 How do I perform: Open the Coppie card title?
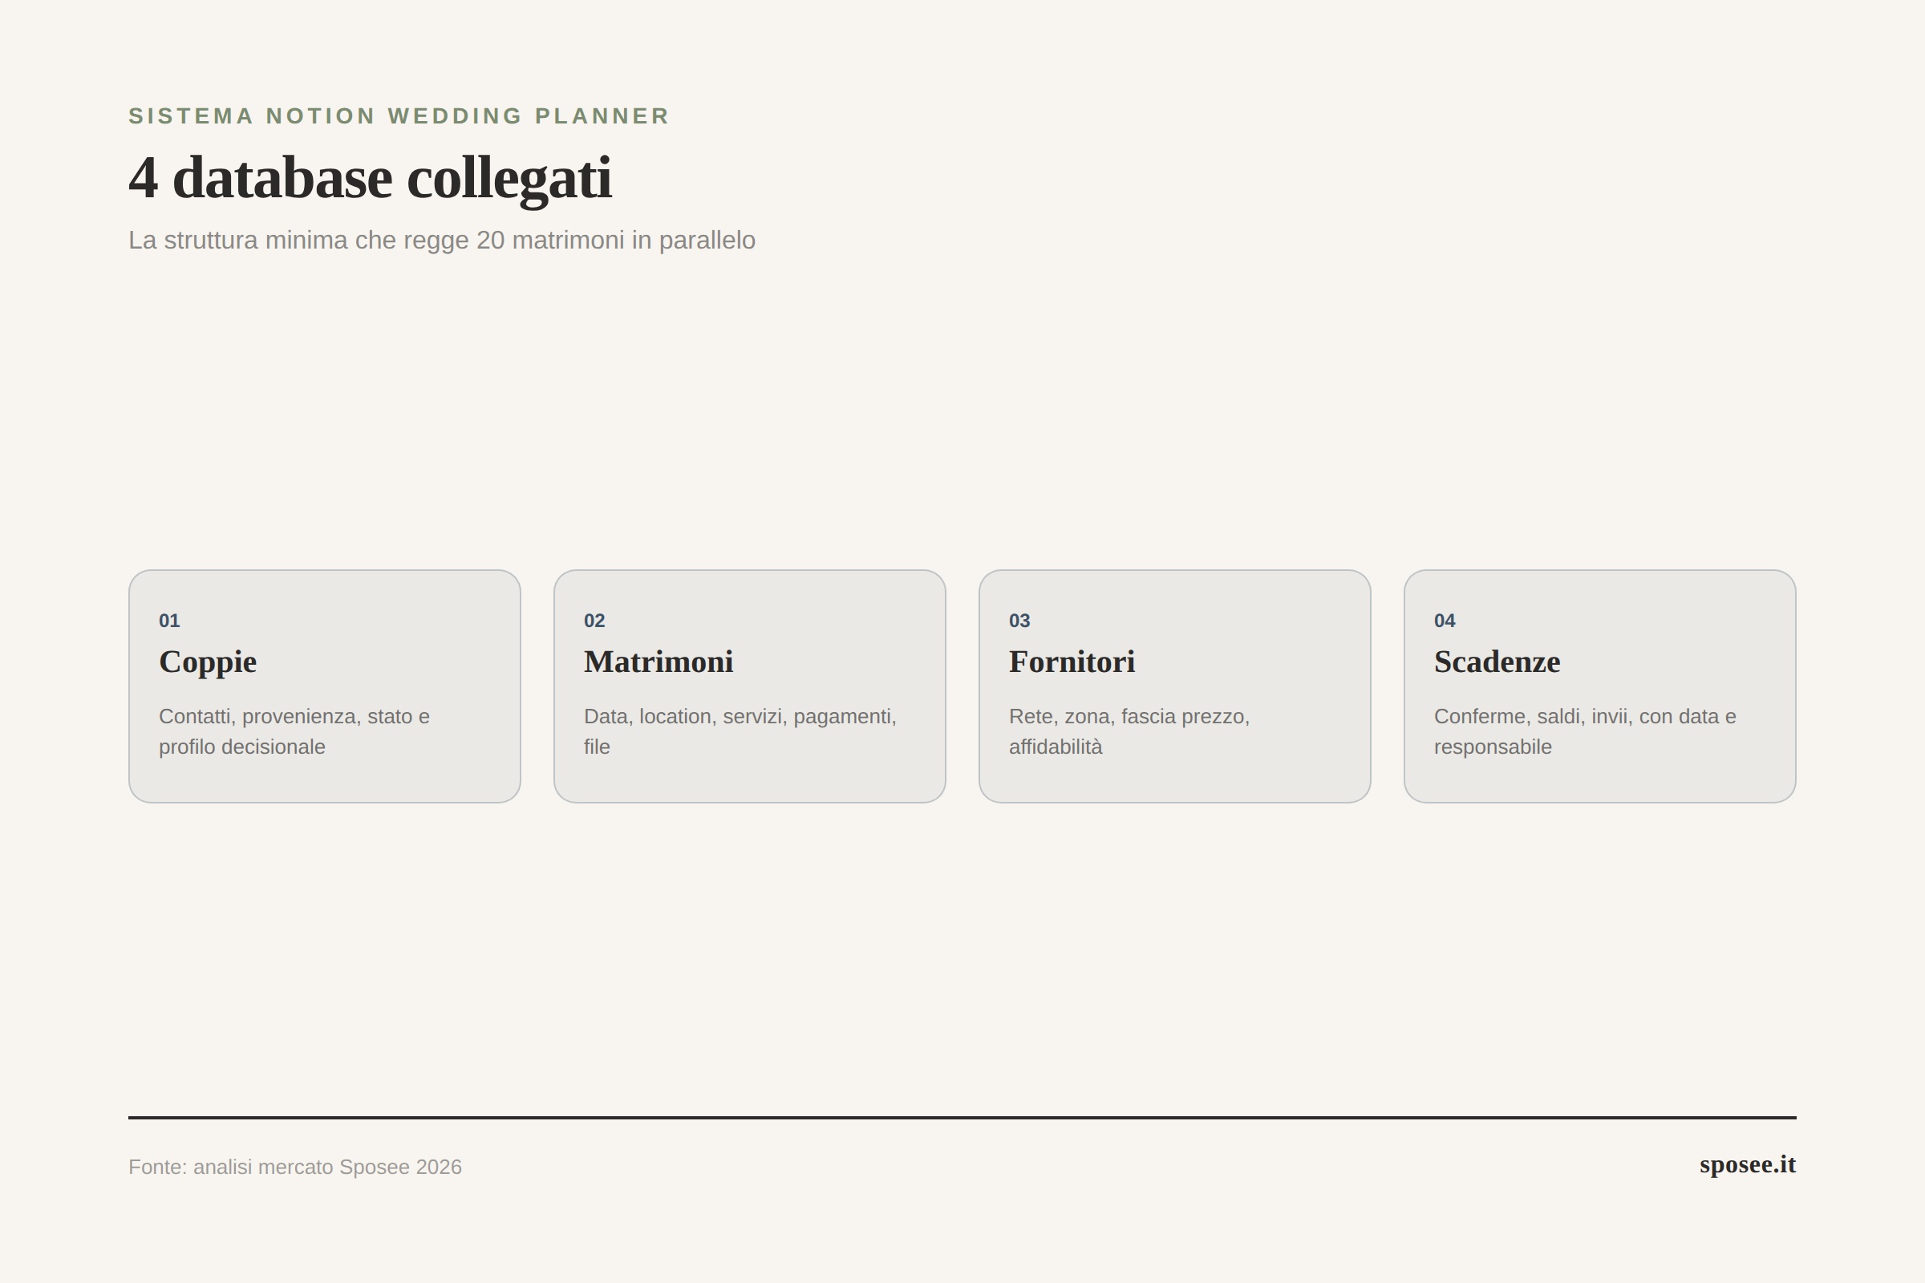[208, 662]
